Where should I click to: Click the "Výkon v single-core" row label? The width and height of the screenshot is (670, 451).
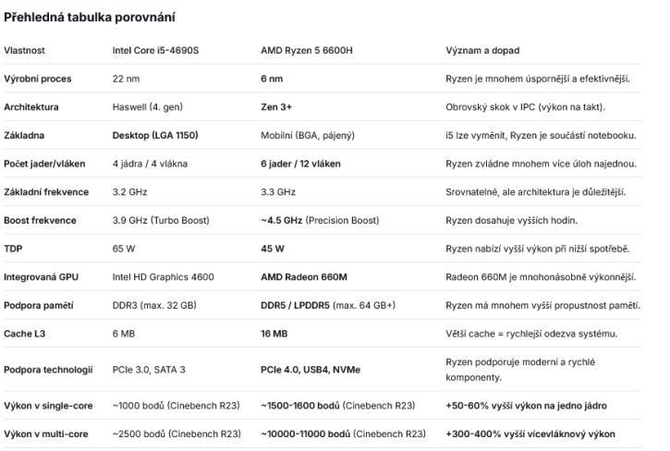pyautogui.click(x=48, y=405)
